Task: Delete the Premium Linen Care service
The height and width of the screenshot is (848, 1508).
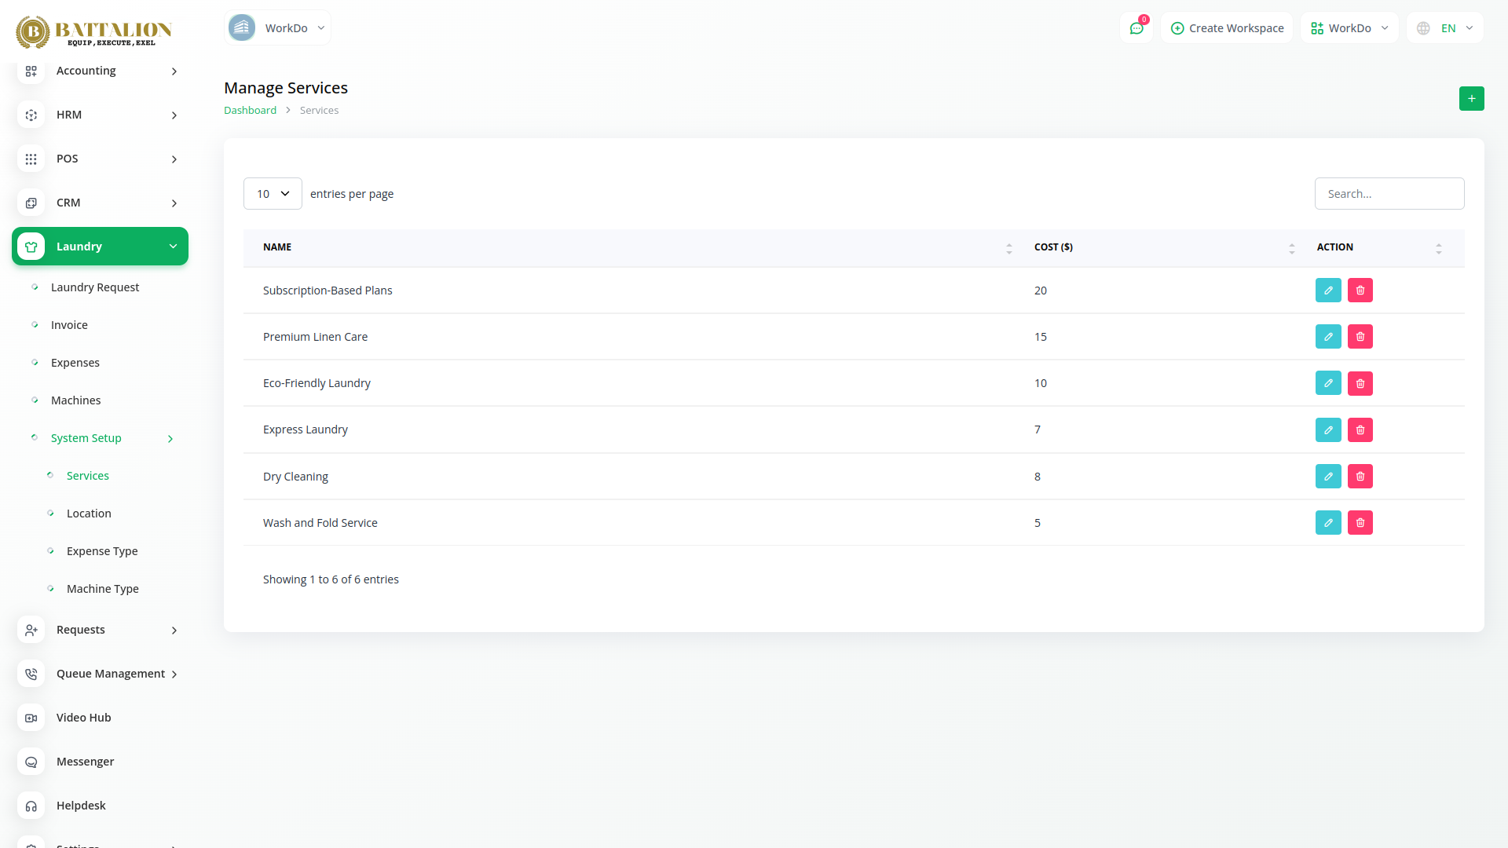Action: pos(1360,337)
